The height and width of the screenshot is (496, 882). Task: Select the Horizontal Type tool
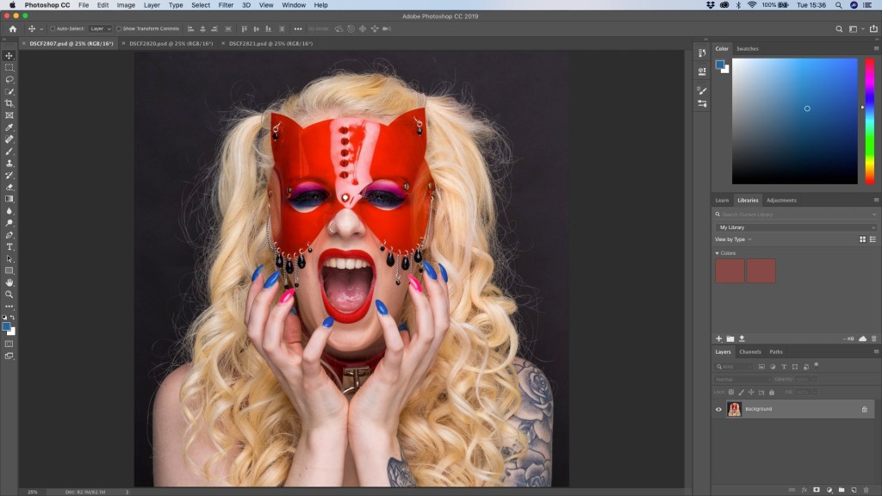[9, 247]
